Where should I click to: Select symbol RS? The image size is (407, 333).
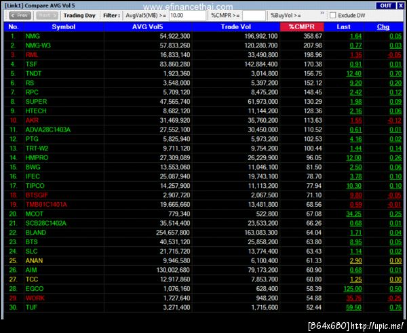30,83
